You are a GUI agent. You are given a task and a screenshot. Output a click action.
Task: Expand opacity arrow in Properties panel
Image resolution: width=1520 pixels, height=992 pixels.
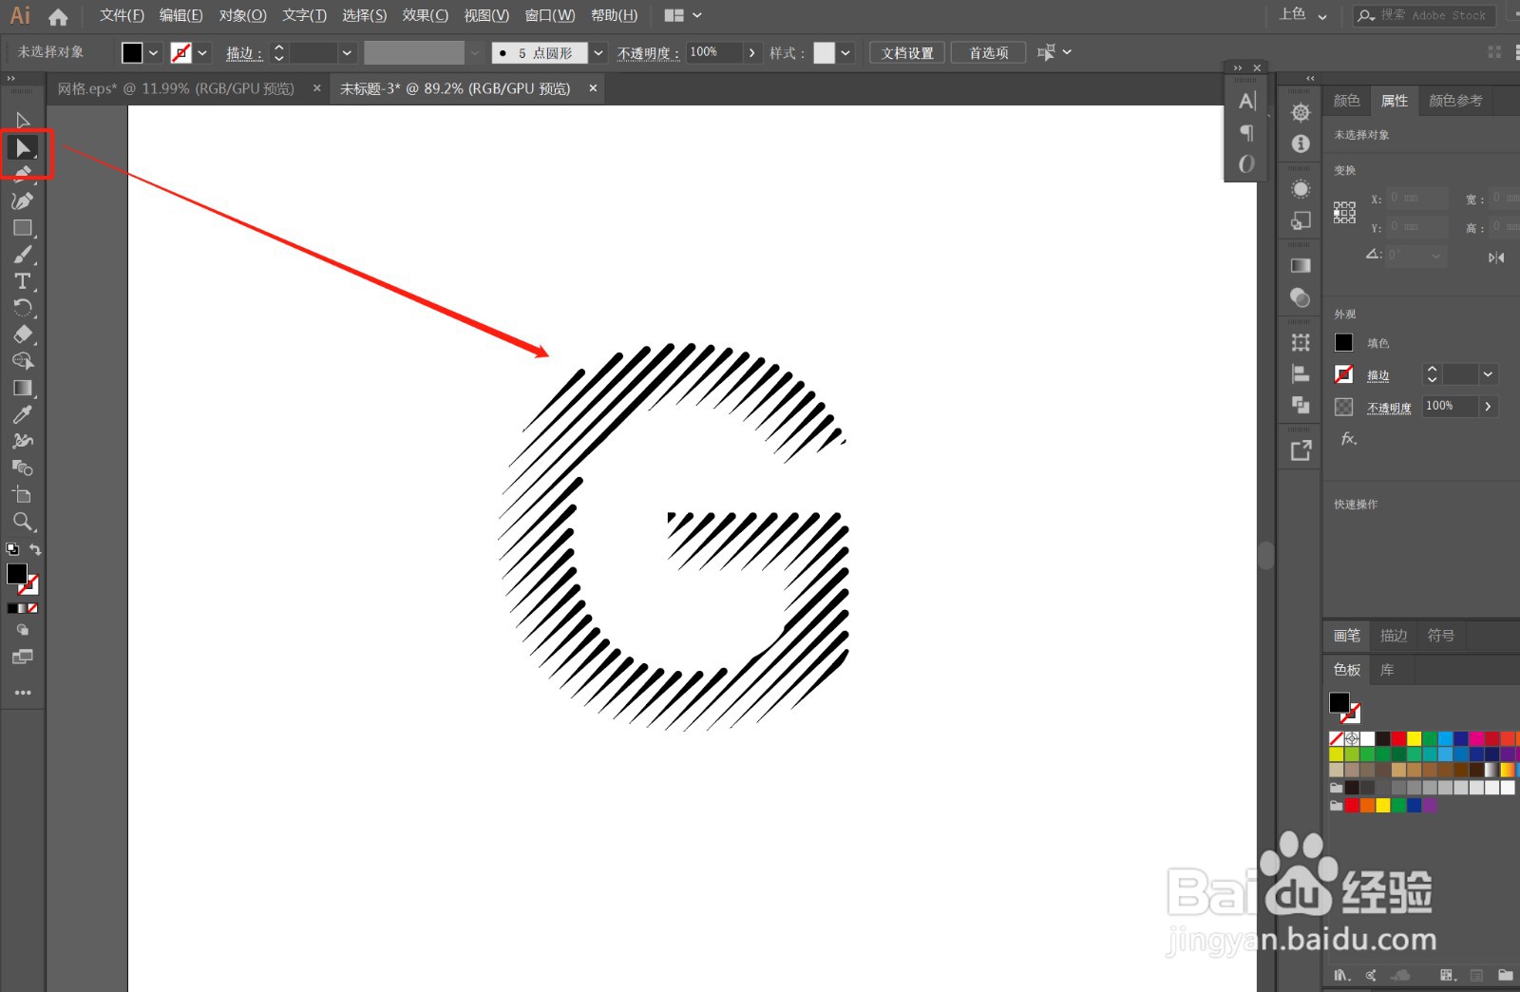click(1488, 407)
